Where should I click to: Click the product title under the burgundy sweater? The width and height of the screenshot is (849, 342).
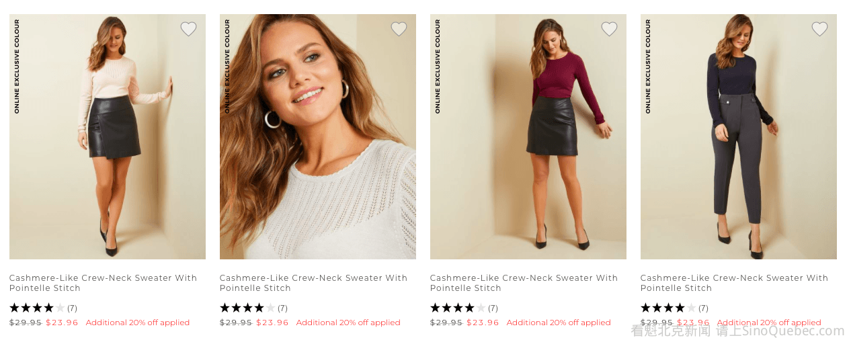524,283
